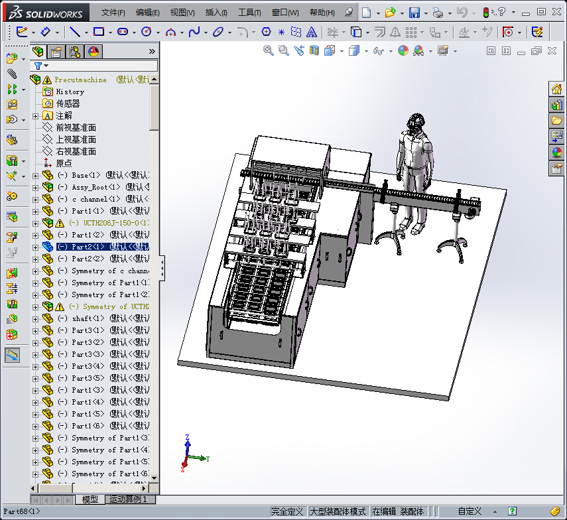Click the New document icon

pyautogui.click(x=366, y=13)
